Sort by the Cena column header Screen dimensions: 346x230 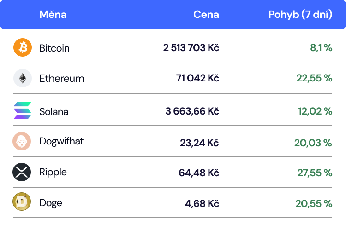[x=206, y=15]
